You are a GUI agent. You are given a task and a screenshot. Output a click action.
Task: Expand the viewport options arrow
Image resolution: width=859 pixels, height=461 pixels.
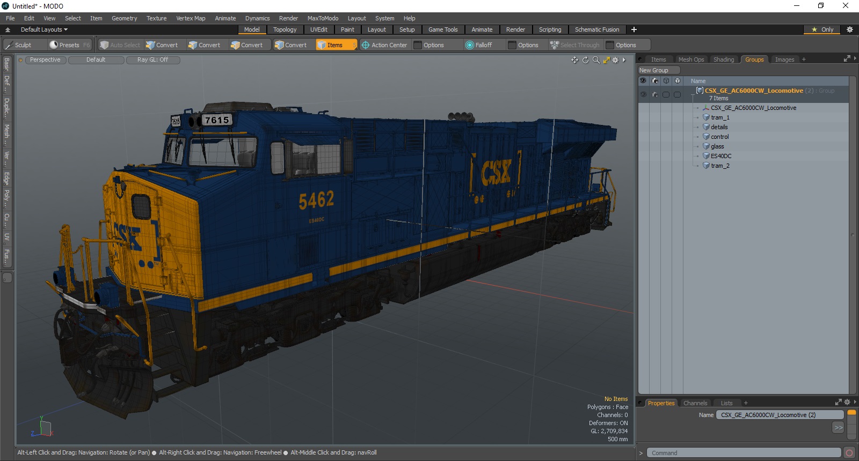[x=624, y=60]
